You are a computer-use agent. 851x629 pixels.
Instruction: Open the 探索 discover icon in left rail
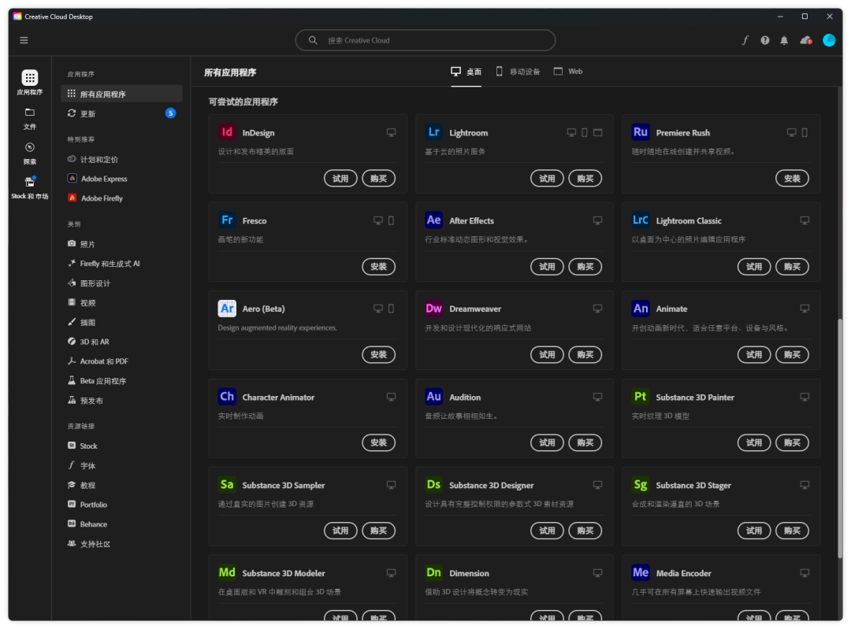(x=30, y=147)
